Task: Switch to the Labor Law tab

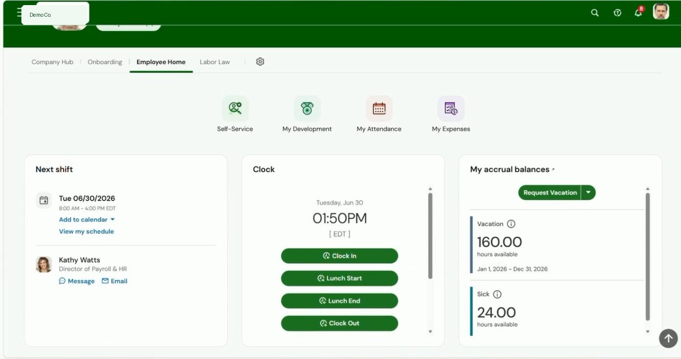Action: point(215,62)
